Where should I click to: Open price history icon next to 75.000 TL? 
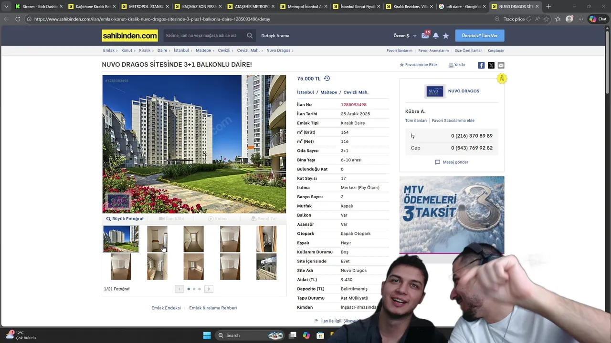pyautogui.click(x=327, y=79)
